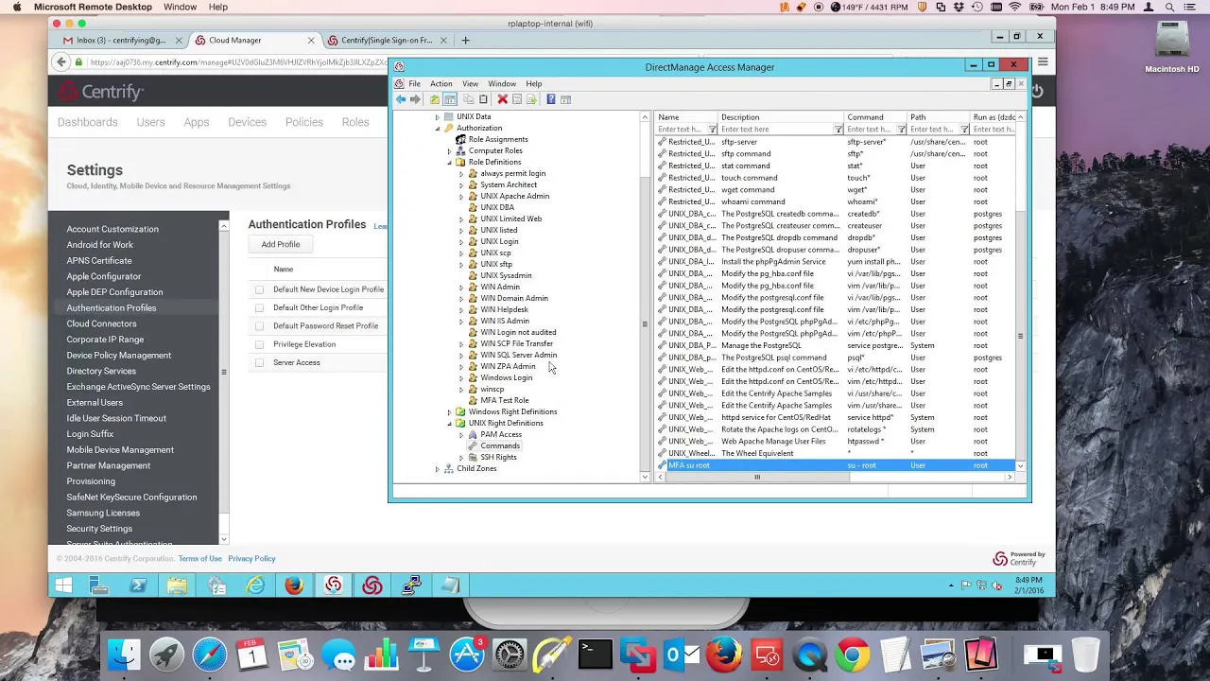
Task: Open Internet Explorer from the Windows taskbar
Action: (x=255, y=585)
